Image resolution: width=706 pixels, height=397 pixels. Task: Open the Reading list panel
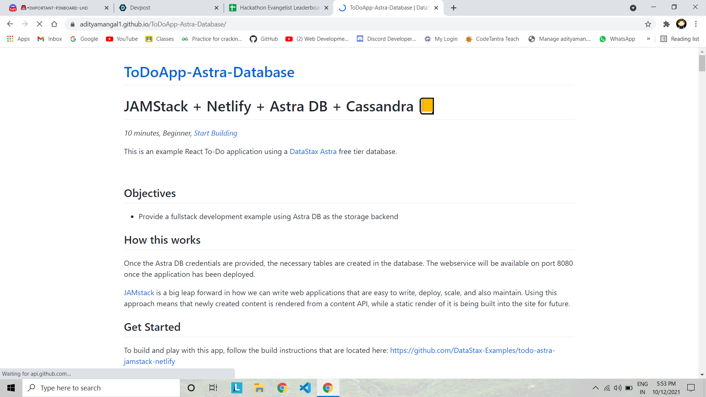pos(680,39)
